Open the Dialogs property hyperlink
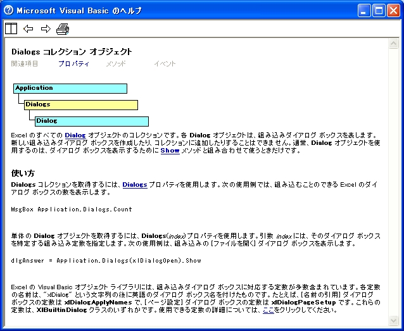The width and height of the screenshot is (404, 331). (x=135, y=185)
